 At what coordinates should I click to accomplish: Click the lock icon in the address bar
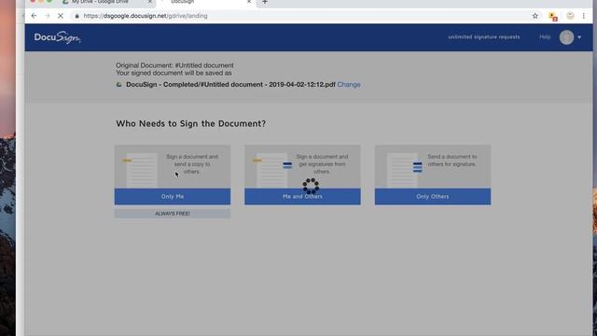(x=76, y=16)
